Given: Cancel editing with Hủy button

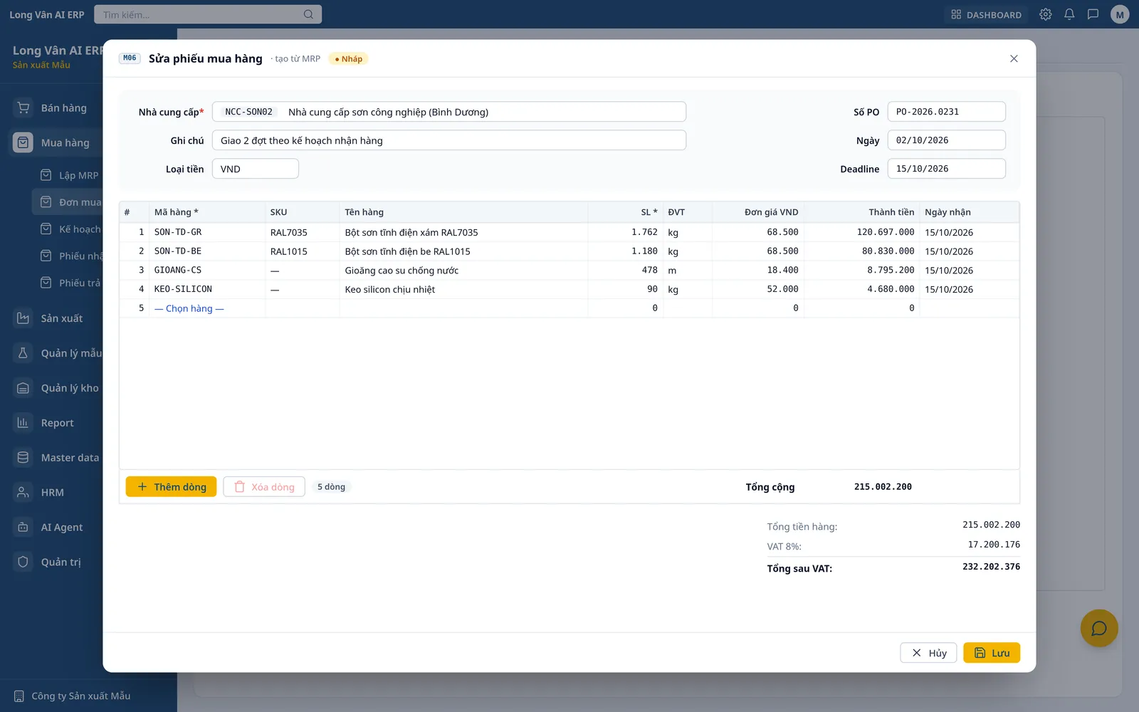Looking at the screenshot, I should click(928, 653).
